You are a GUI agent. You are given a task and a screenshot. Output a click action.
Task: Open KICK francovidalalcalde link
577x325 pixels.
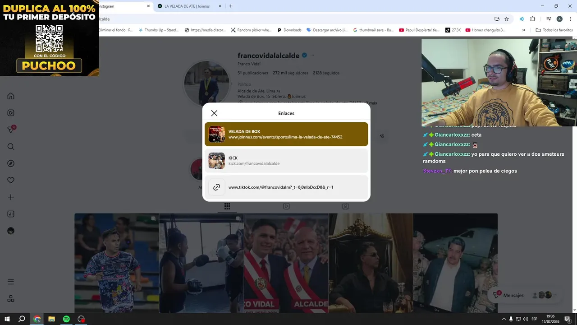[286, 161]
